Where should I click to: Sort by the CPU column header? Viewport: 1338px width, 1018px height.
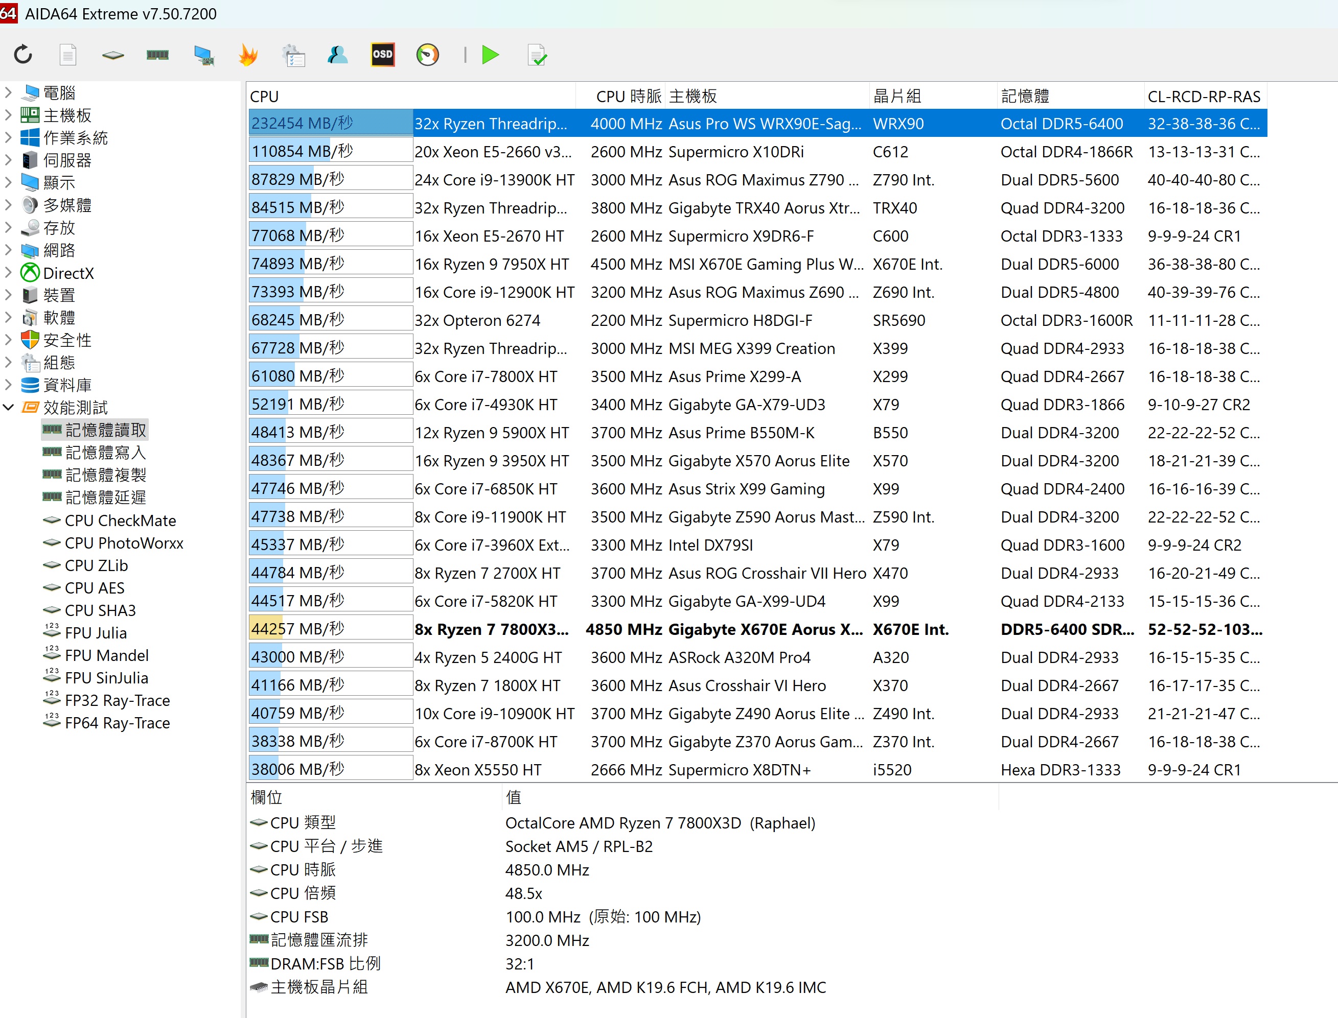click(x=411, y=97)
